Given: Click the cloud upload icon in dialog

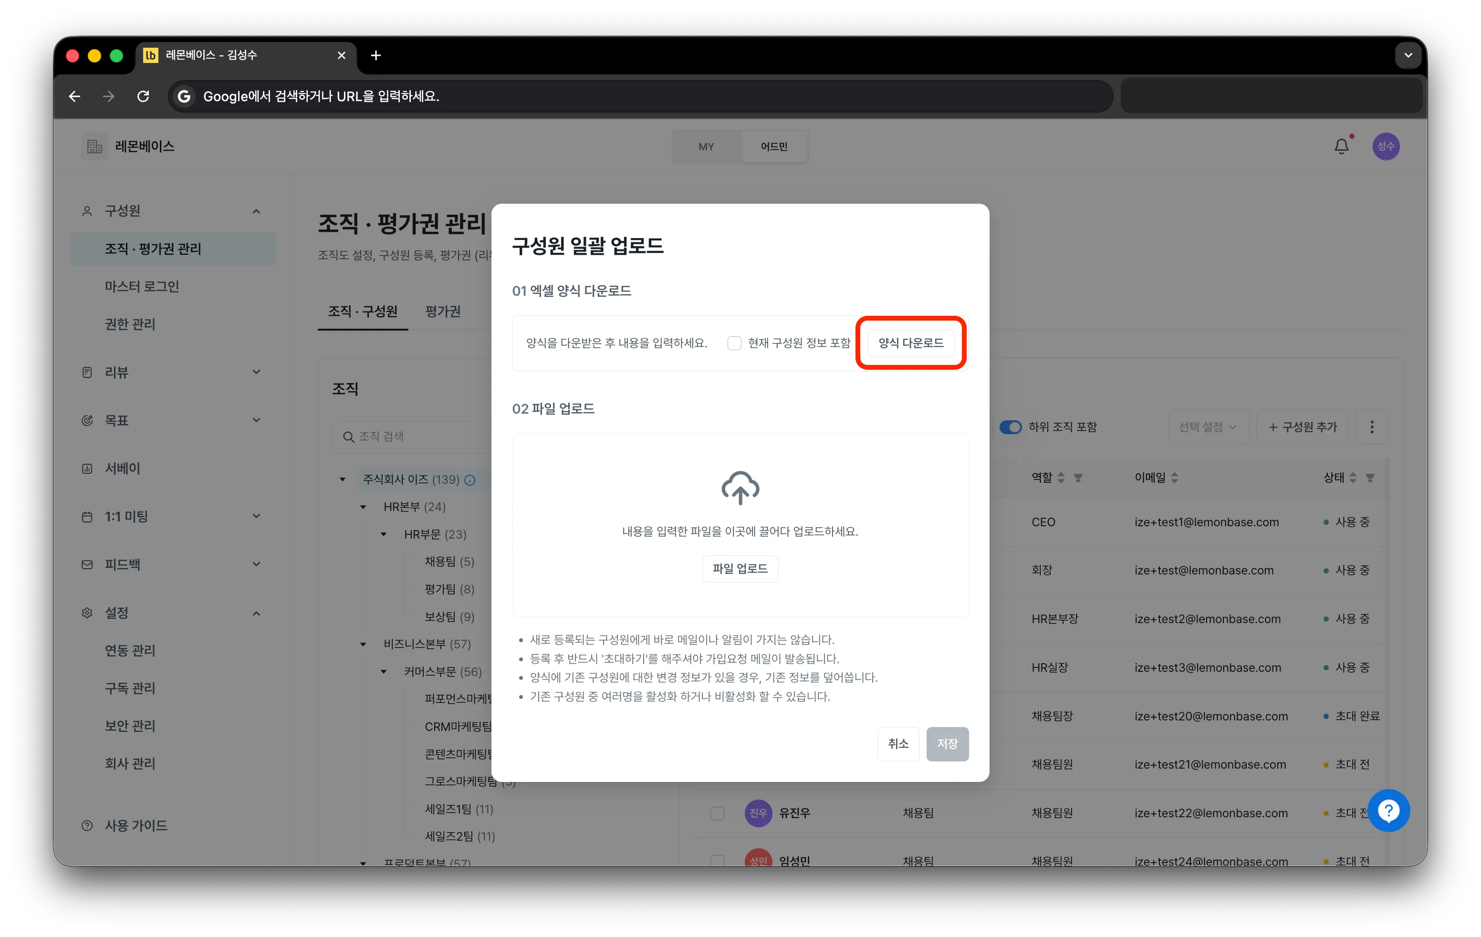Looking at the screenshot, I should click(x=740, y=488).
